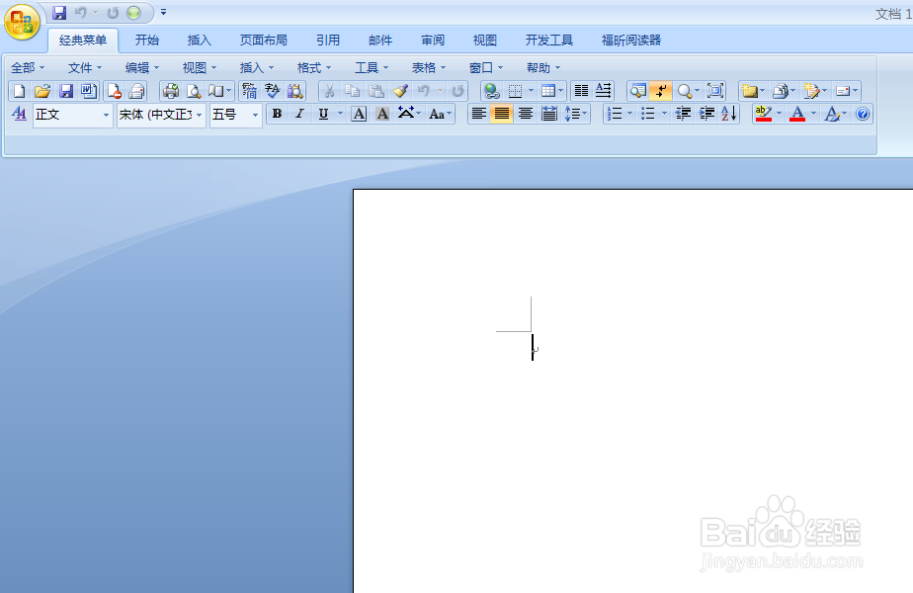
Task: Expand numbered list dropdown arrow
Action: [x=629, y=115]
